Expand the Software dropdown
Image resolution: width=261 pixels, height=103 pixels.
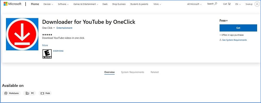(x=63, y=4)
